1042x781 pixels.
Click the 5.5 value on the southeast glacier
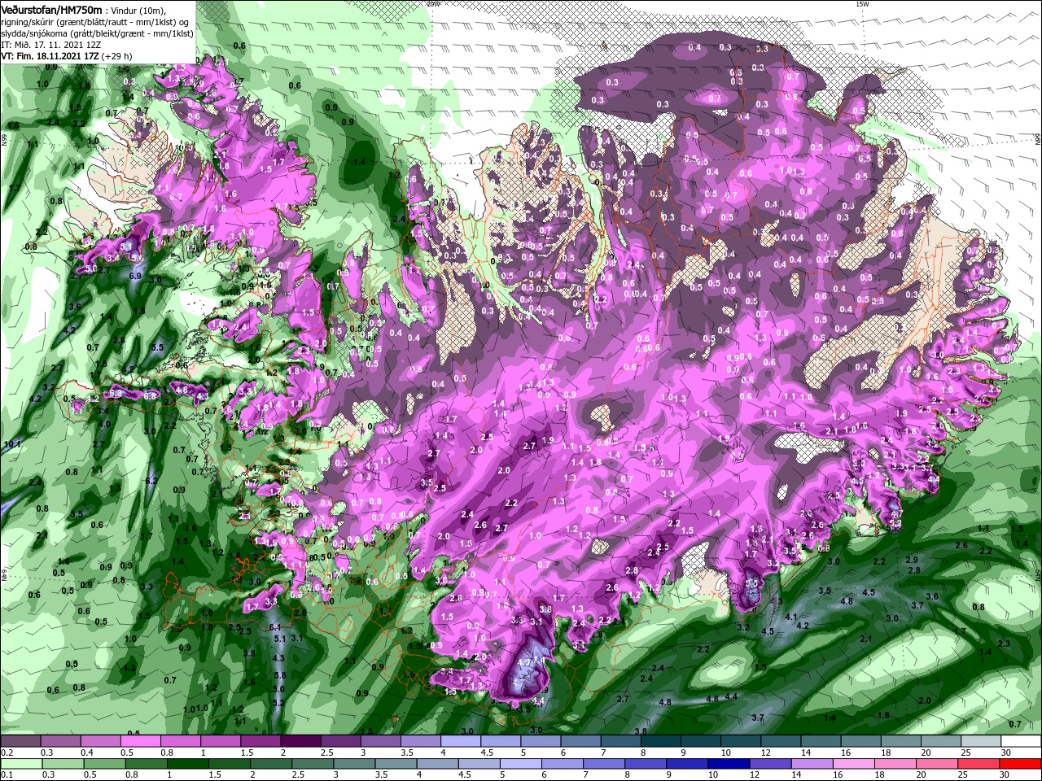pyautogui.click(x=752, y=582)
